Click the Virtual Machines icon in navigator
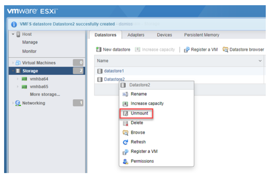This screenshot has width=271, height=179. pyautogui.click(x=18, y=63)
